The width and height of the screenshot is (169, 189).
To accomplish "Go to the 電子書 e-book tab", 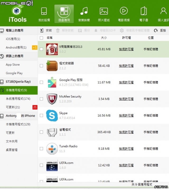I will pos(144,14).
